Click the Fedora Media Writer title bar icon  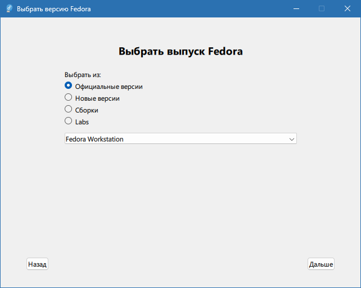coord(10,8)
